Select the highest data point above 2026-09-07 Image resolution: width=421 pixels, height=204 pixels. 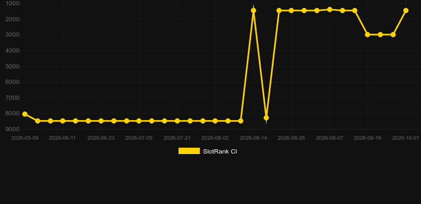tap(330, 10)
